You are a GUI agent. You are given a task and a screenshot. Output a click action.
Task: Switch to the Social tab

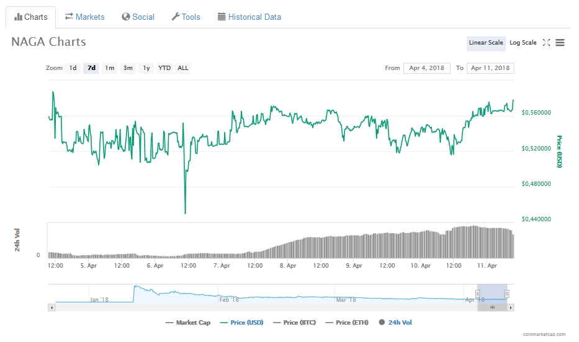[138, 17]
